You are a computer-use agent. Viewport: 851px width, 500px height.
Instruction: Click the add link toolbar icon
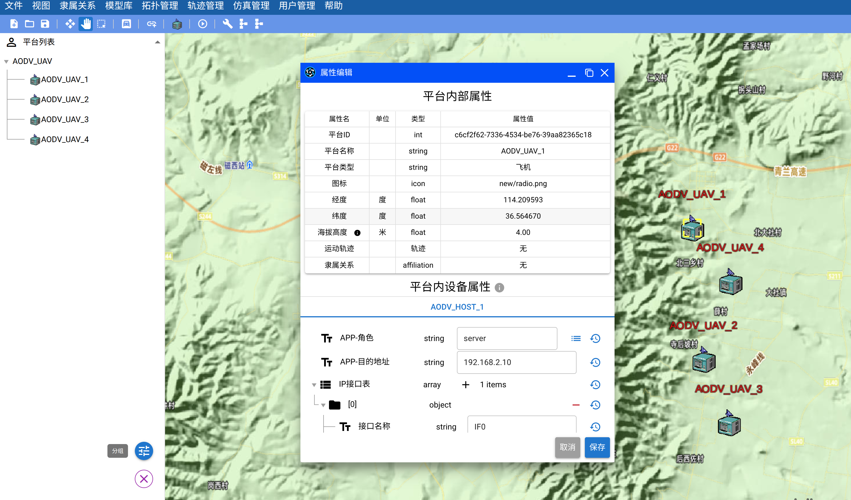click(152, 24)
